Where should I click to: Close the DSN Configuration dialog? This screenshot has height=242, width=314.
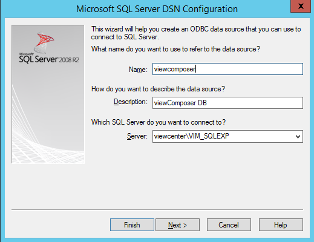(x=301, y=6)
